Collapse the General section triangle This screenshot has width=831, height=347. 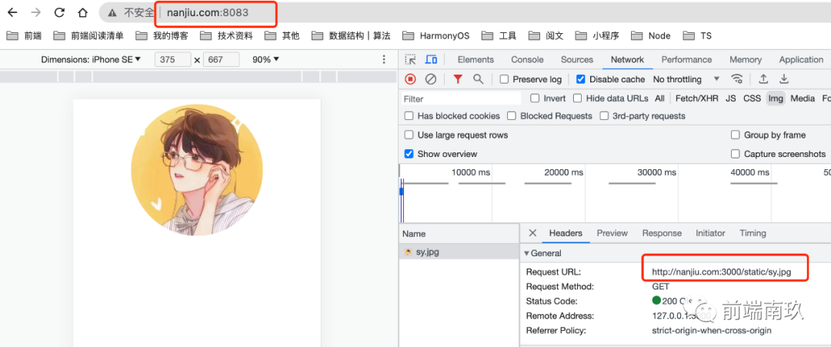[526, 253]
